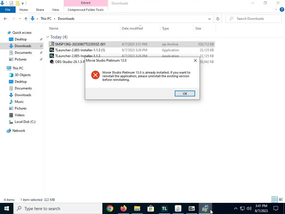Image resolution: width=285 pixels, height=214 pixels.
Task: Click the Properties quick access toolbar icon
Action: pos(11,3)
